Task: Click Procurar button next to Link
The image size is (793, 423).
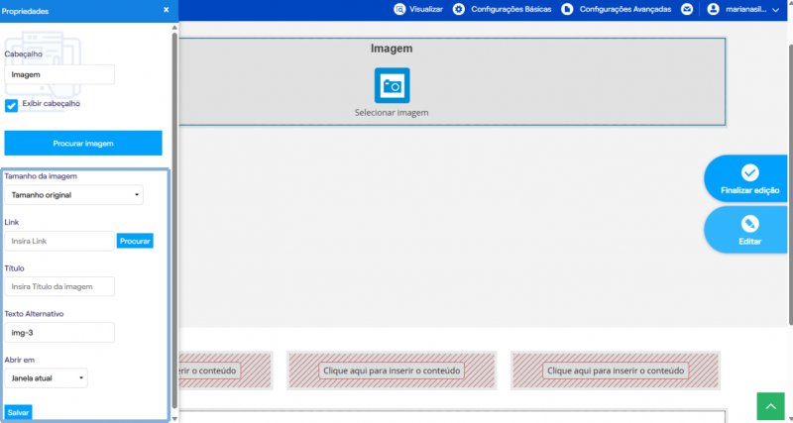Action: coord(135,241)
